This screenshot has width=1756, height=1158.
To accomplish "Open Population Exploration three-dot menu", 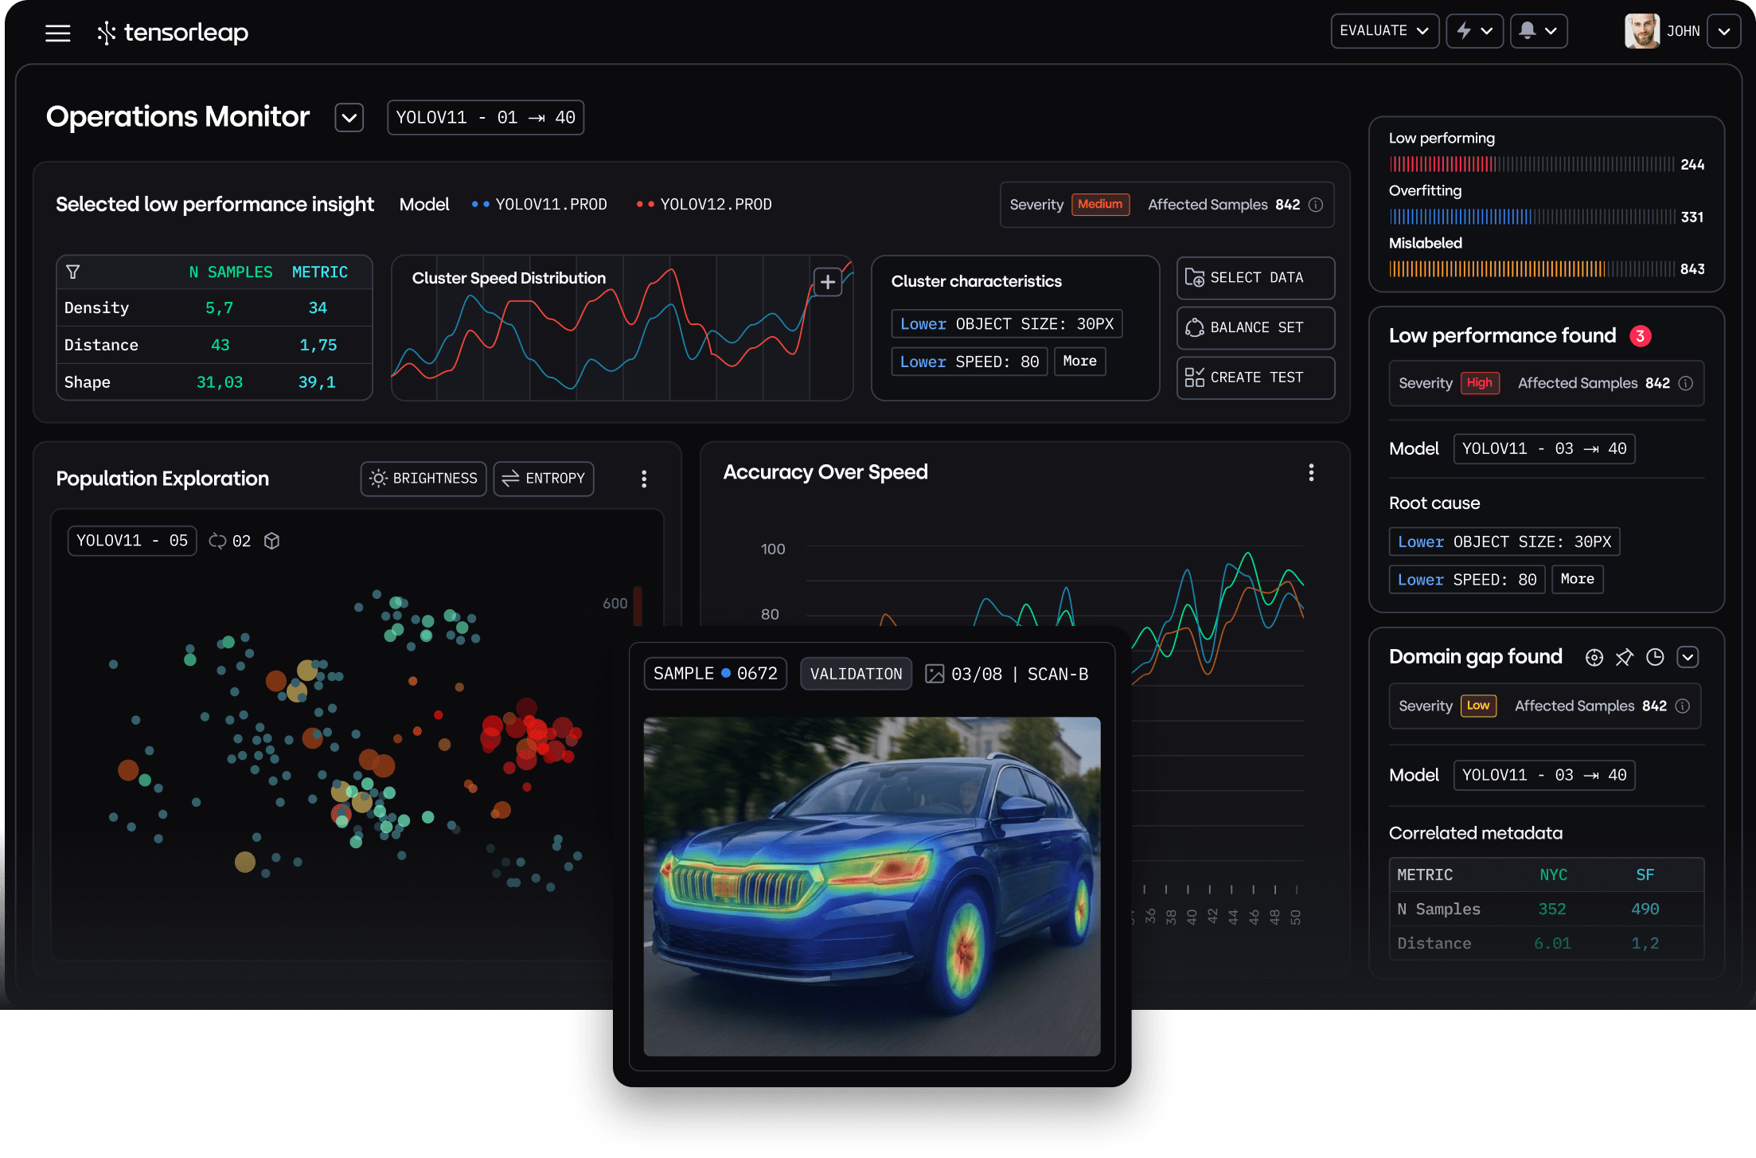I will point(644,479).
